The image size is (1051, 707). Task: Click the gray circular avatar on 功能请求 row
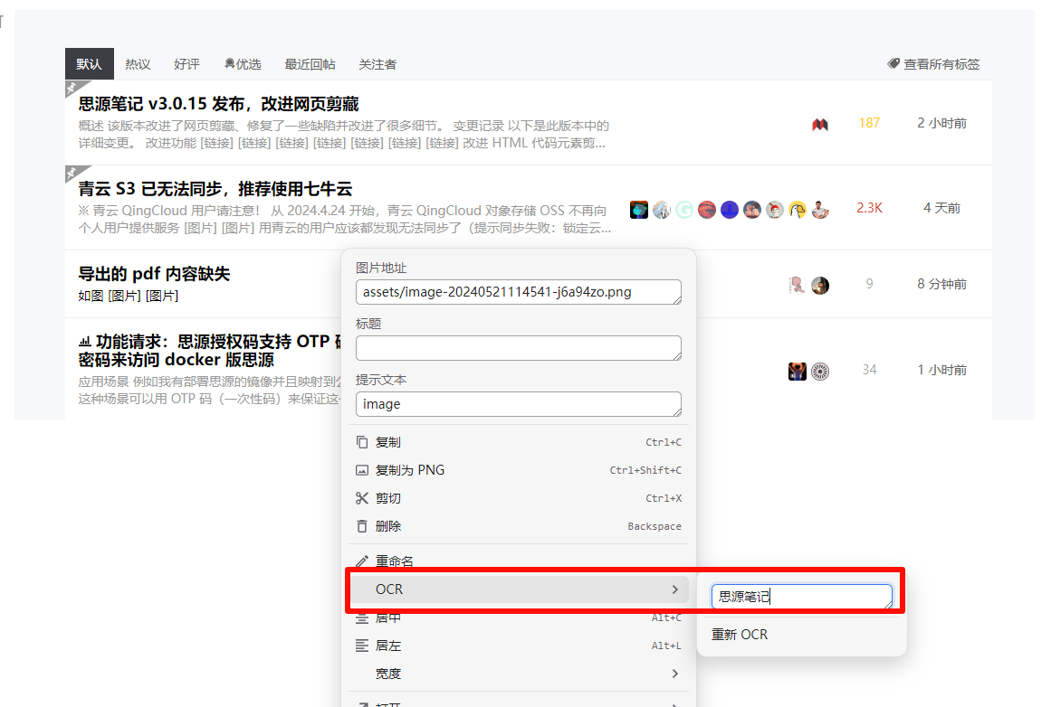click(820, 371)
